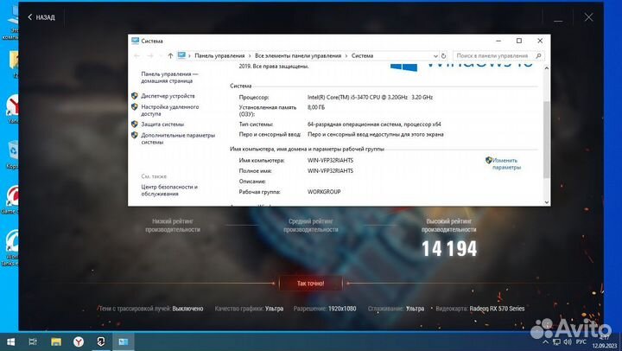Navigate up one level with the up arrow
The height and width of the screenshot is (351, 622).
(170, 55)
